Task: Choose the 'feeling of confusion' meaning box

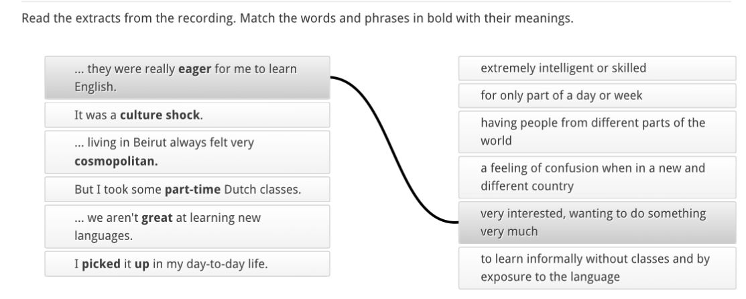Action: (597, 177)
